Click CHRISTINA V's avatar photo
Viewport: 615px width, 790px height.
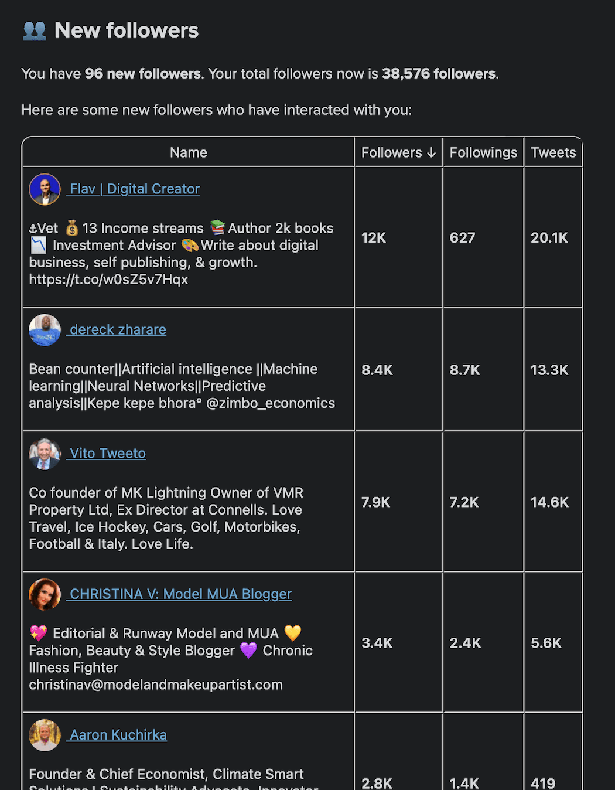tap(45, 594)
